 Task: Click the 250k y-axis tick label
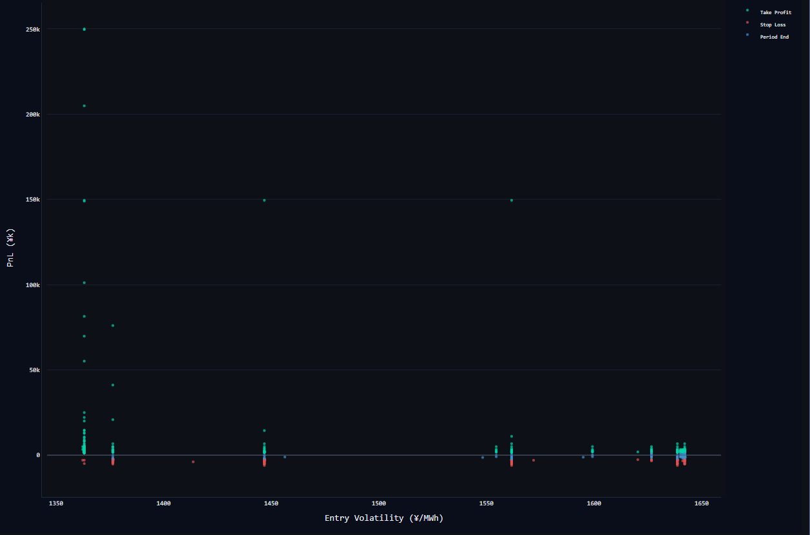pos(33,30)
